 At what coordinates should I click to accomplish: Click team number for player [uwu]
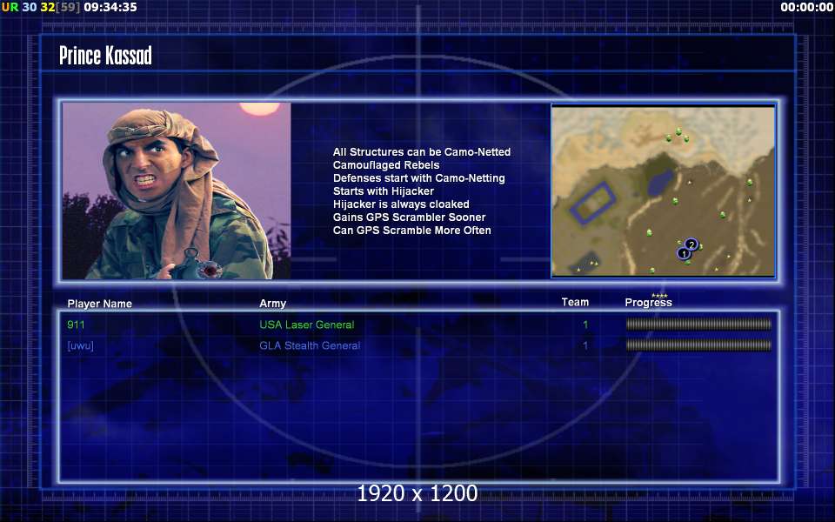click(585, 345)
